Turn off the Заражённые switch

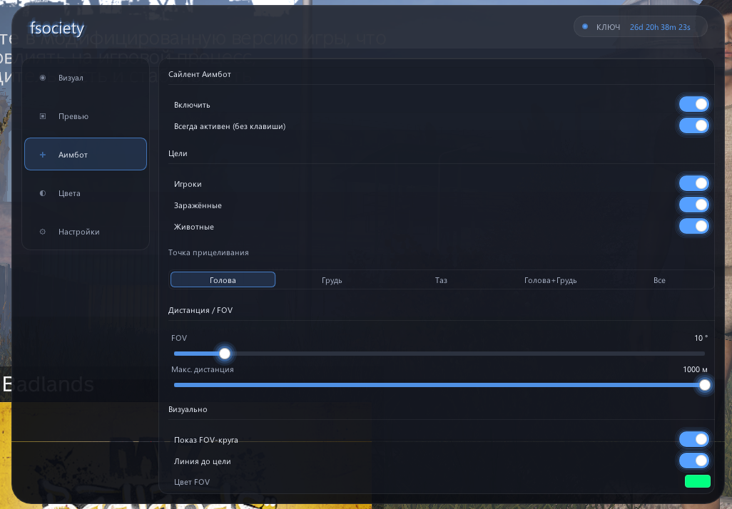tap(693, 205)
